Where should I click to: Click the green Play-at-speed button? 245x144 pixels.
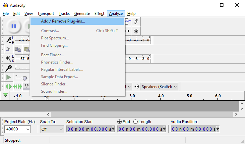coord(8,77)
